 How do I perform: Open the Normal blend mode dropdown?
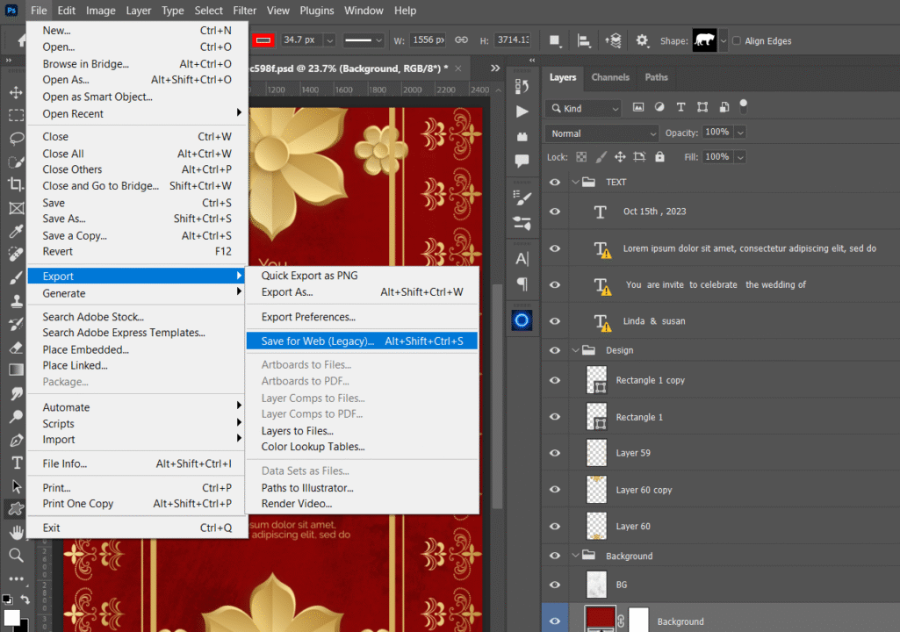(x=601, y=133)
